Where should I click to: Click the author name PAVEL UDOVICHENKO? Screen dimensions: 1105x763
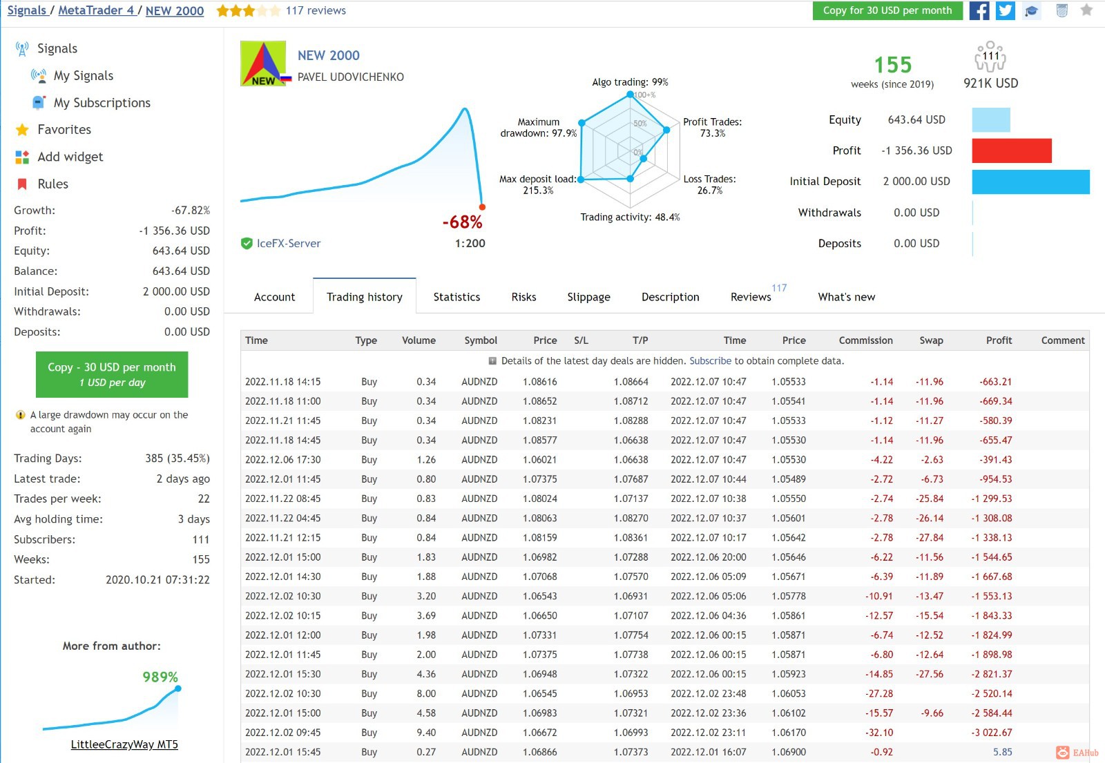point(351,77)
